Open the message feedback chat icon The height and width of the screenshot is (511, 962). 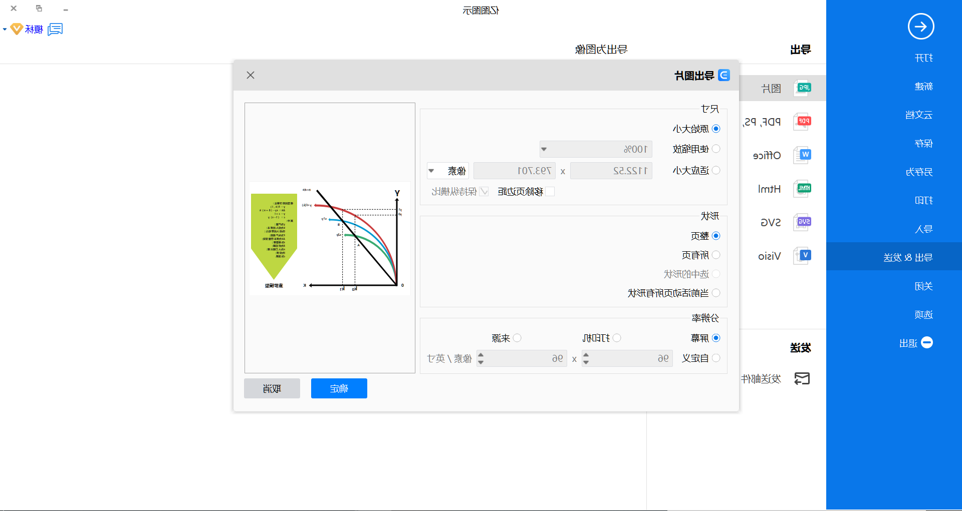(x=55, y=30)
